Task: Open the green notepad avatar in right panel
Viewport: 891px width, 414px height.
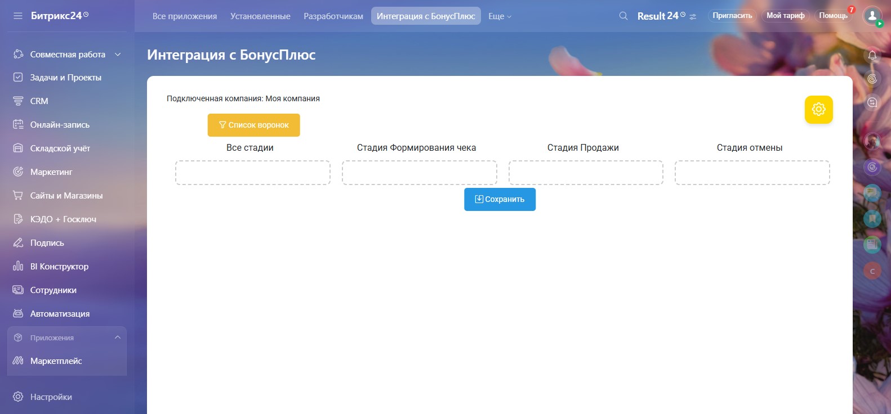Action: click(872, 245)
